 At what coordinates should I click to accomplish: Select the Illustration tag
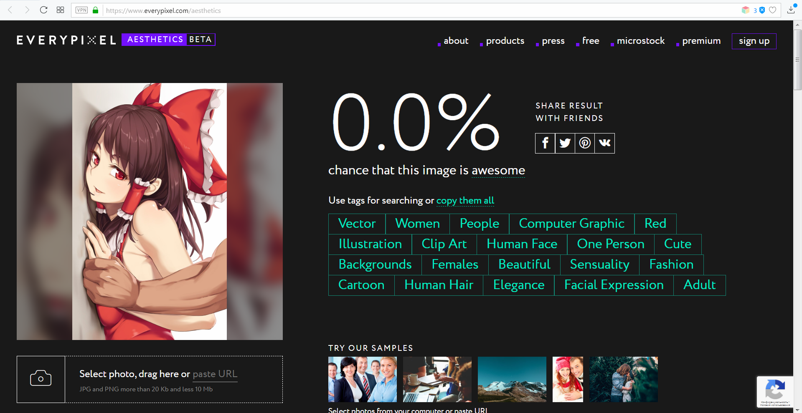coord(370,244)
